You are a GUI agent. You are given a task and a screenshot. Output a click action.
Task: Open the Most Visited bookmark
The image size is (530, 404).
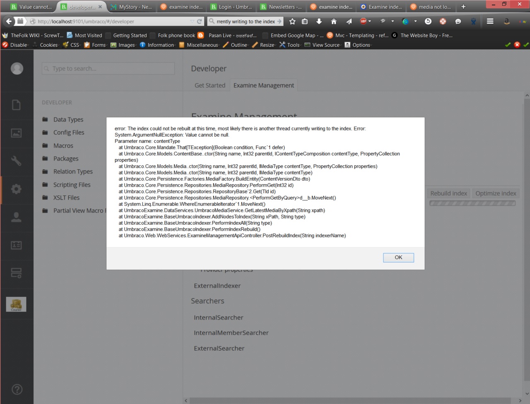(84, 35)
